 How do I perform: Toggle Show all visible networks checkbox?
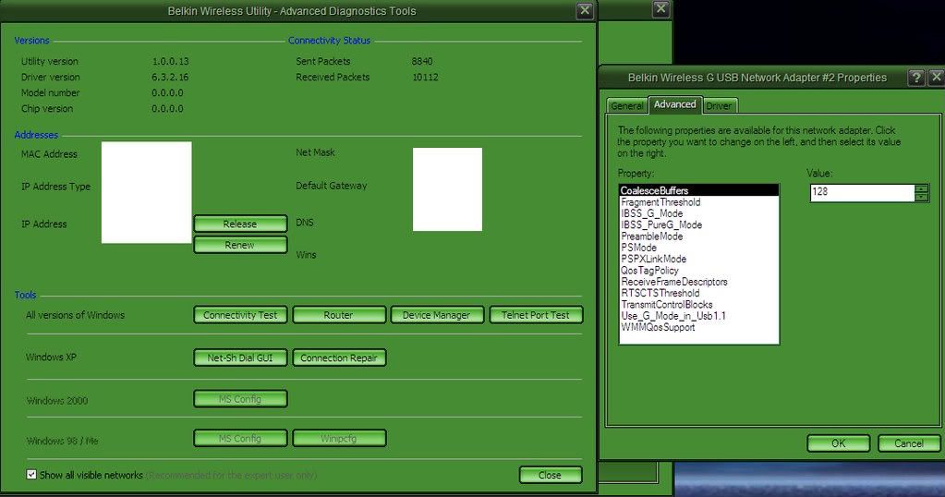click(x=32, y=475)
